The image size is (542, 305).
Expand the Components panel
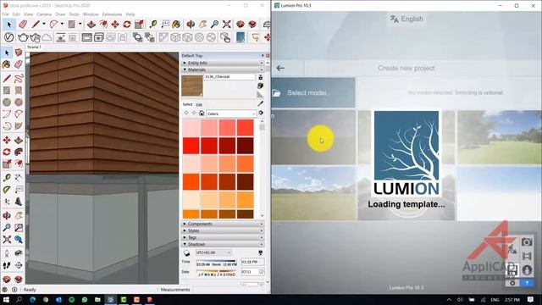223,224
